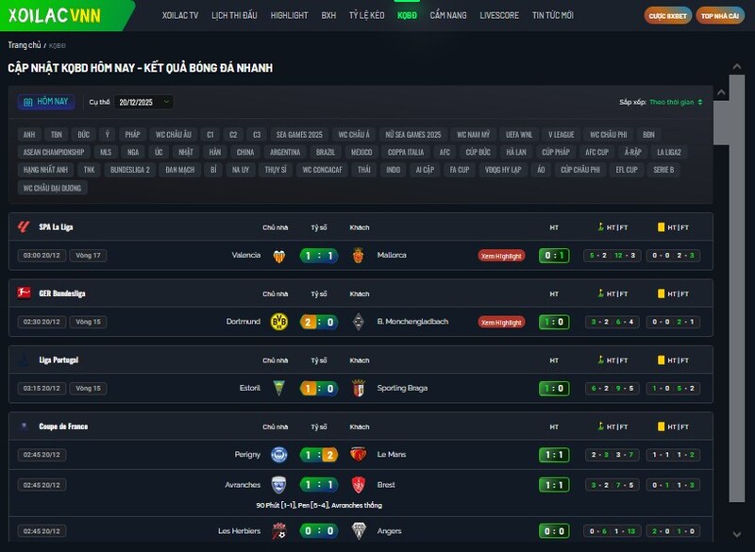Expand the Theo thời gian sort dropdown
Viewport: 755px width, 552px height.
pos(675,102)
